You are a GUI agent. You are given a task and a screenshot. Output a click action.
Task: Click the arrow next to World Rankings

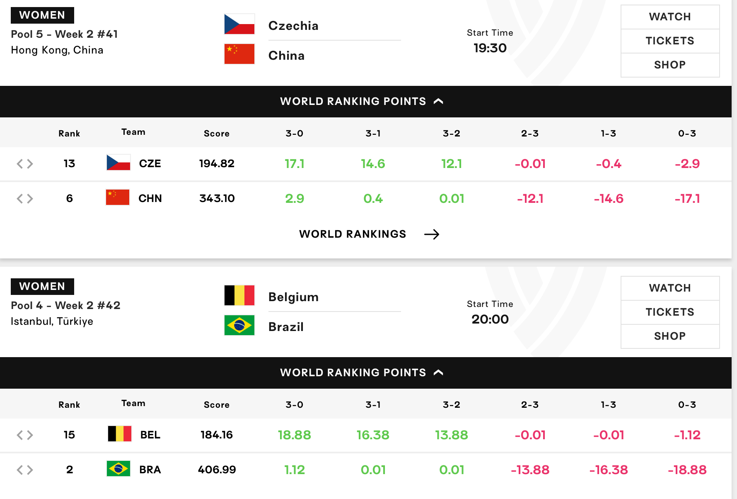click(x=432, y=234)
